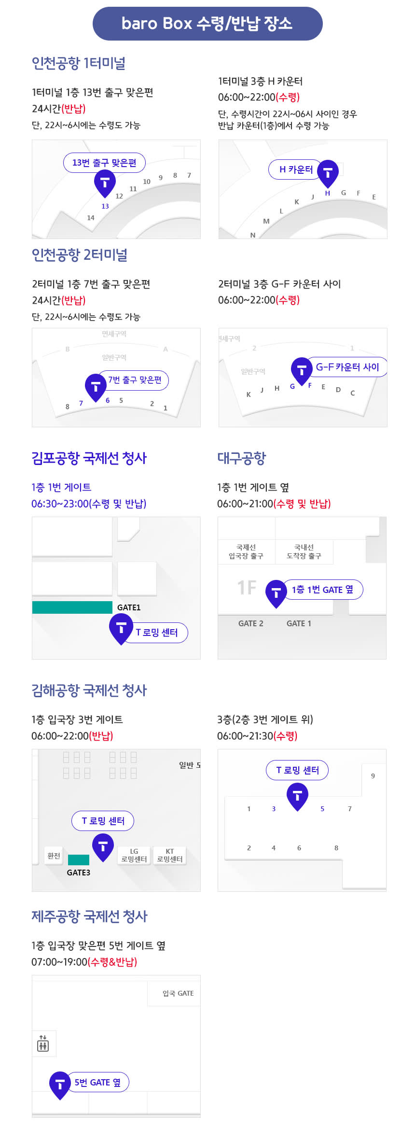This screenshot has height=1127, width=415.
Task: Click the 1층 1번 게이트 link text
Action: point(61,487)
